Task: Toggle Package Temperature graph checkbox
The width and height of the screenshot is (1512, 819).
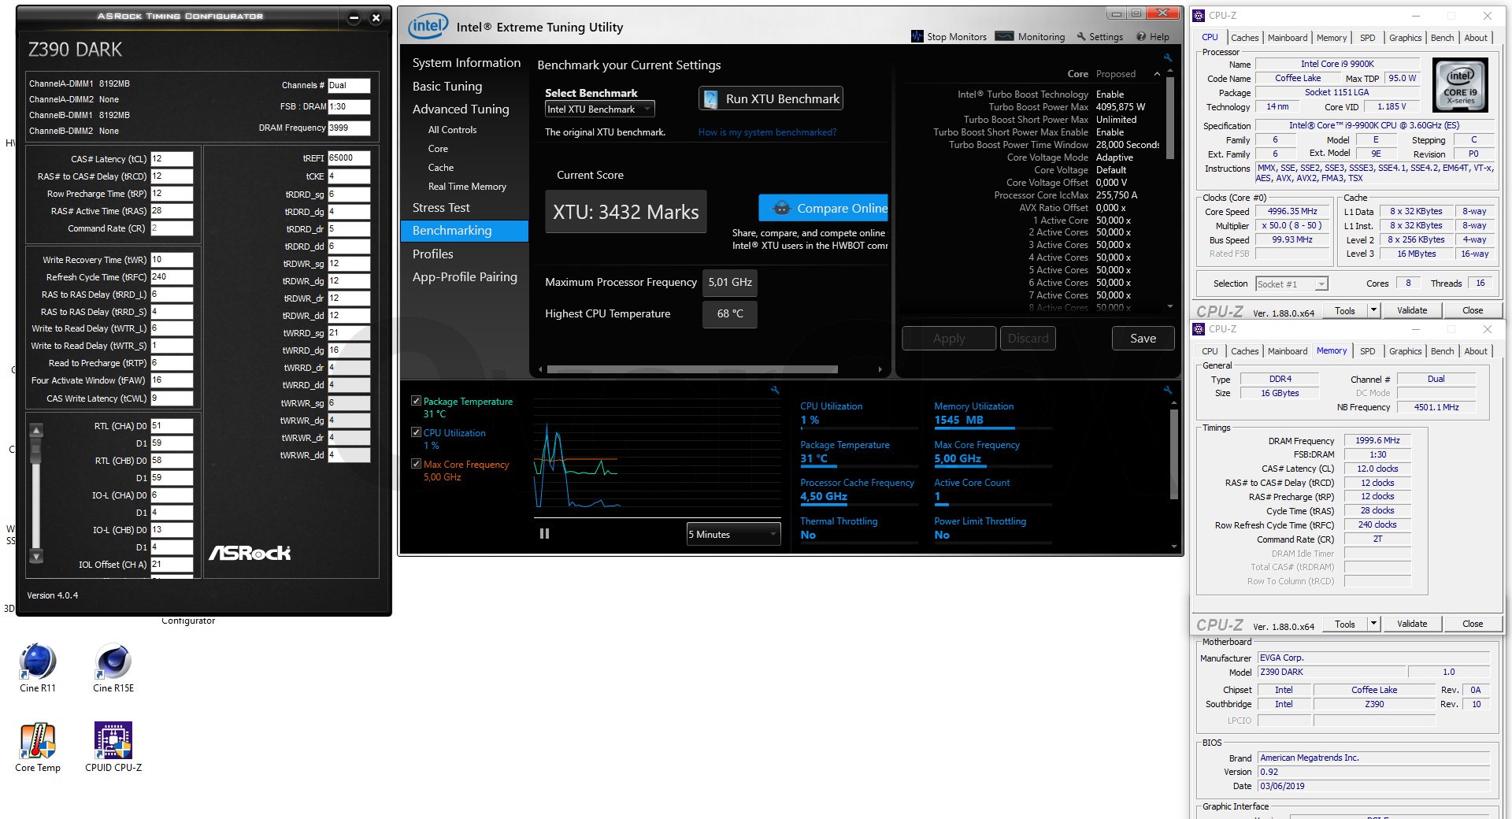Action: click(416, 401)
